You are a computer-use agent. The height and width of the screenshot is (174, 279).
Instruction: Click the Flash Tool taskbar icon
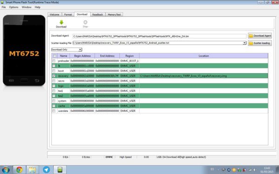coord(60,170)
